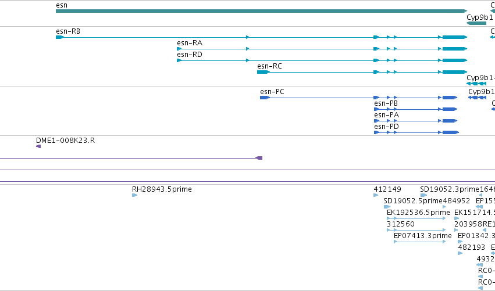Click the 312560 feature label
Viewport: 495px width, 291px height.
(401, 224)
